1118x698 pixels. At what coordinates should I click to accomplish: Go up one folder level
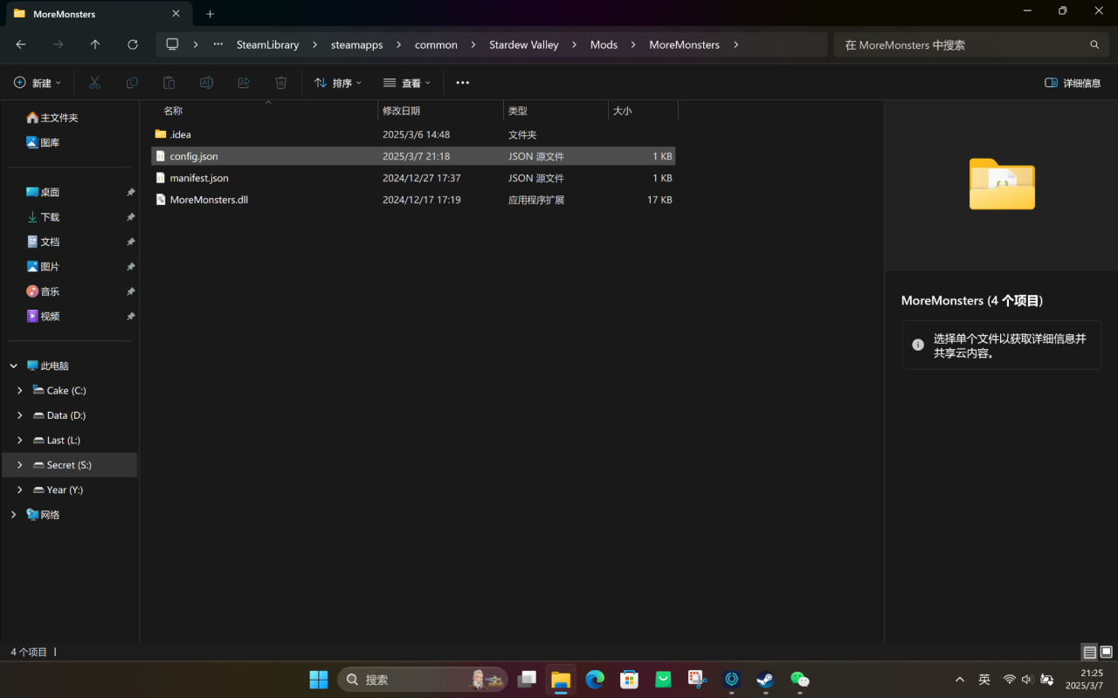[x=95, y=44]
